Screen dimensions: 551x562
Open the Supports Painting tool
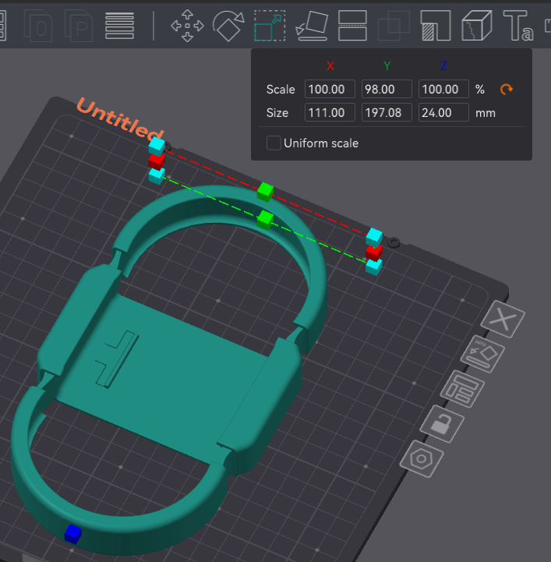click(436, 26)
